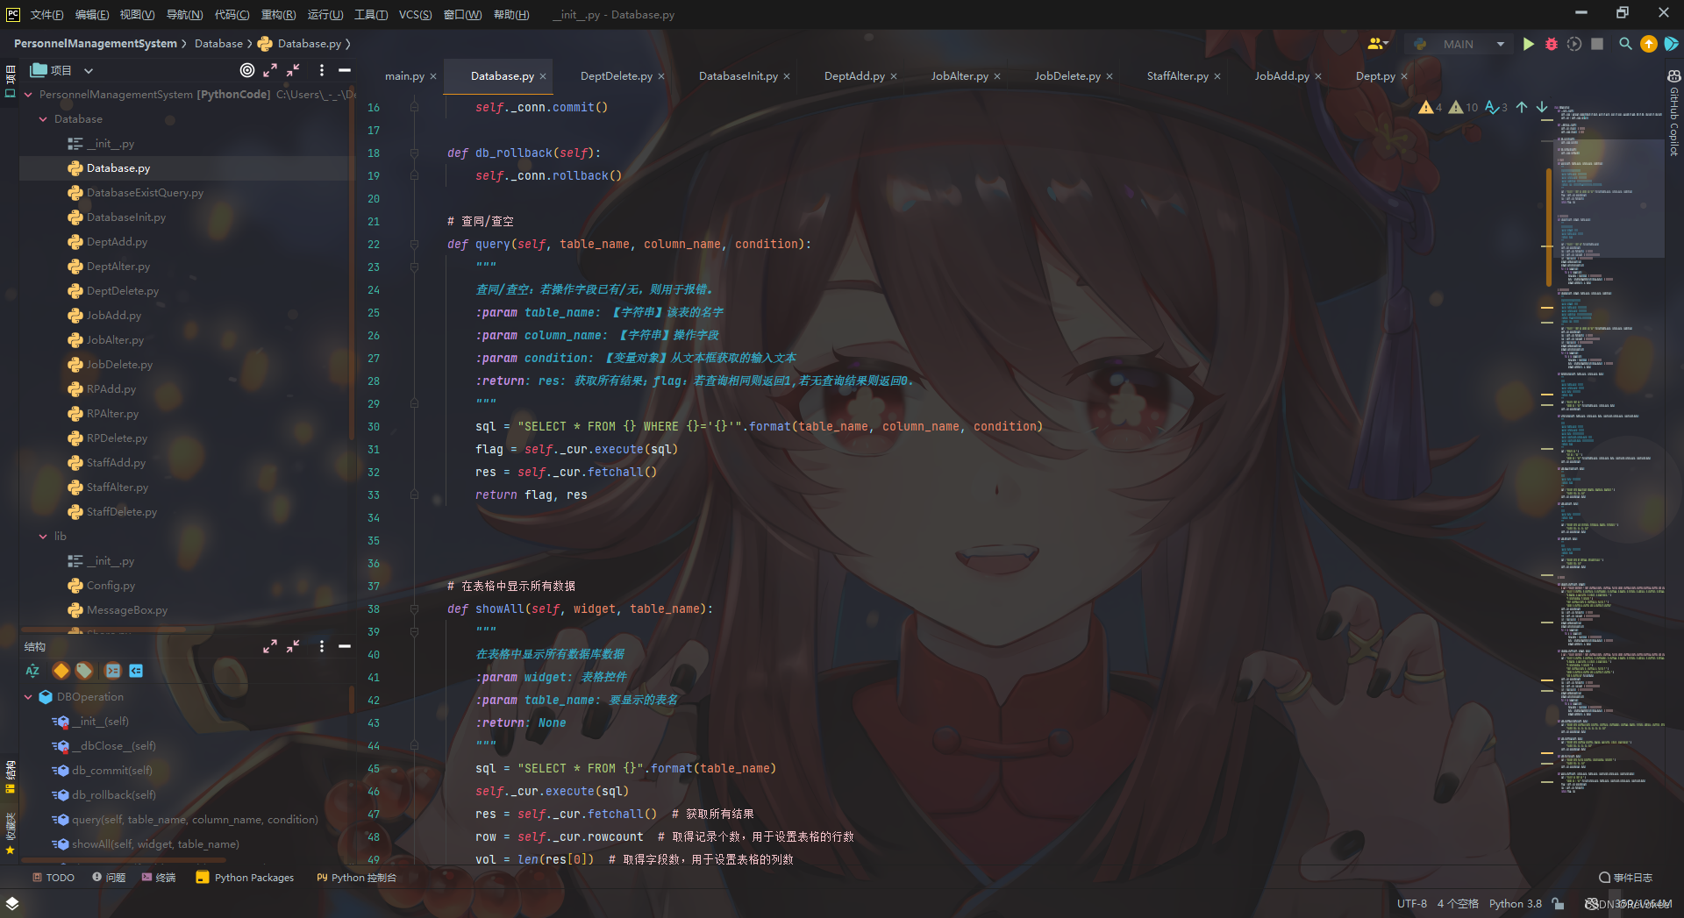1684x918 pixels.
Task: Toggle the 收藏夹 favorites stripe button
Action: tap(11, 833)
